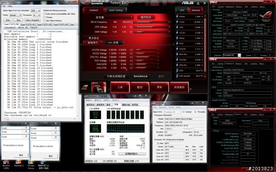Viewport: 276px width, 172px height.
Task: Click the ROG logo in CPU-Z window
Action: tap(266, 15)
